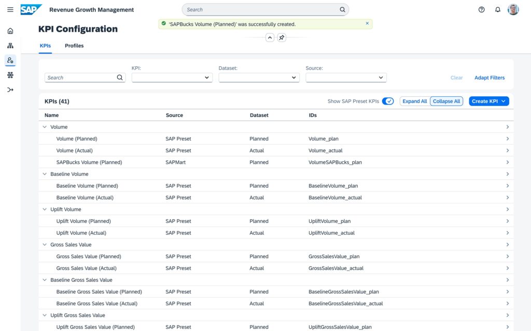The width and height of the screenshot is (531, 331).
Task: Pin the header with the pin icon
Action: click(x=282, y=37)
